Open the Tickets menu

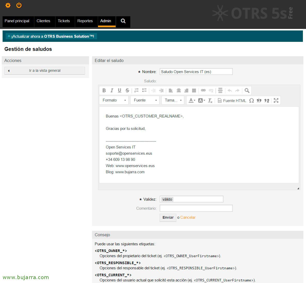64,21
